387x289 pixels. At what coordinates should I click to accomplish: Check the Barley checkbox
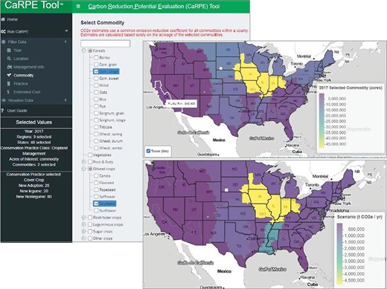coord(96,57)
